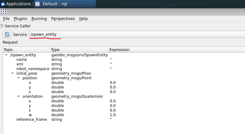This screenshot has height=134, width=245.
Task: Open the Running menu
Action: 39,19
